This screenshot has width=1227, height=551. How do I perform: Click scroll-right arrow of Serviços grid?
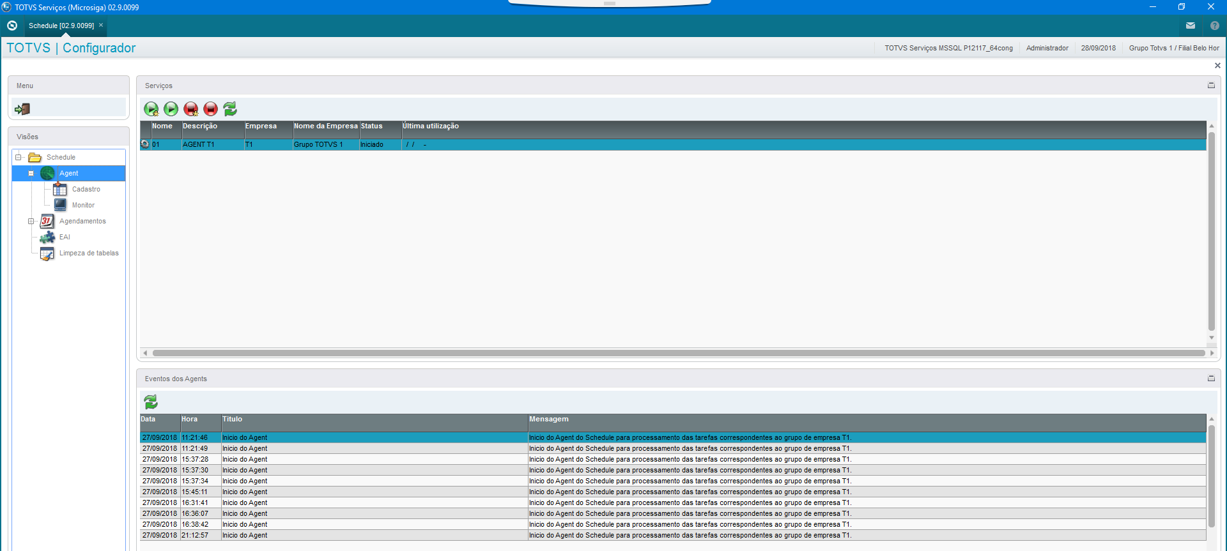click(1212, 353)
